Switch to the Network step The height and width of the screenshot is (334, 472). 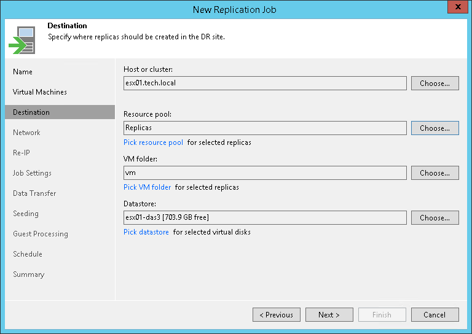click(x=26, y=133)
